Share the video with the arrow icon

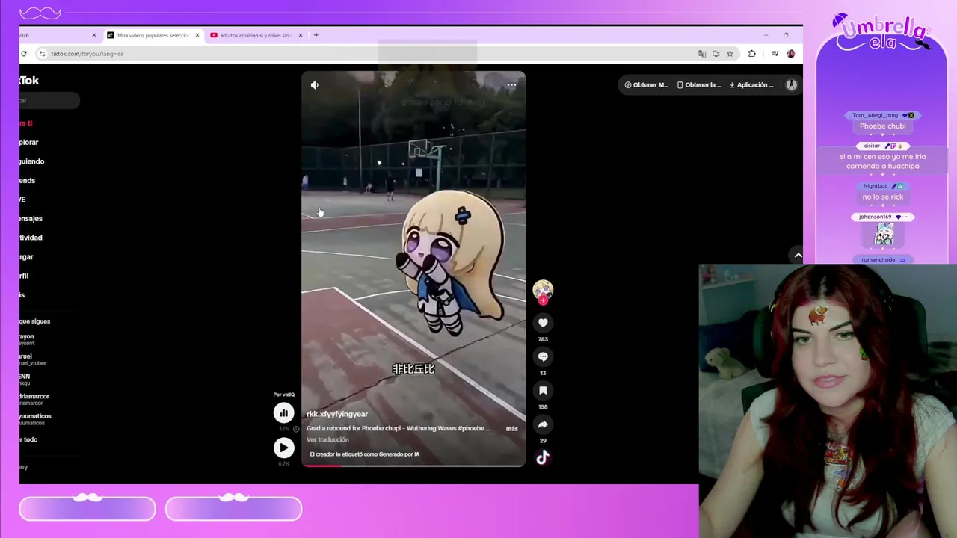pyautogui.click(x=543, y=424)
